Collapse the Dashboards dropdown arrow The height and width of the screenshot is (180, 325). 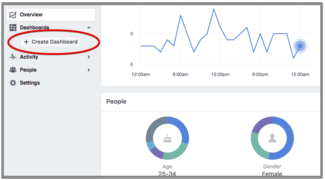(89, 28)
